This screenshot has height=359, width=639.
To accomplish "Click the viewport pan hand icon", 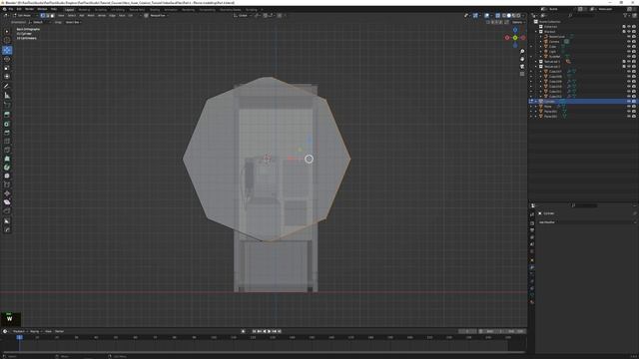I will point(522,59).
